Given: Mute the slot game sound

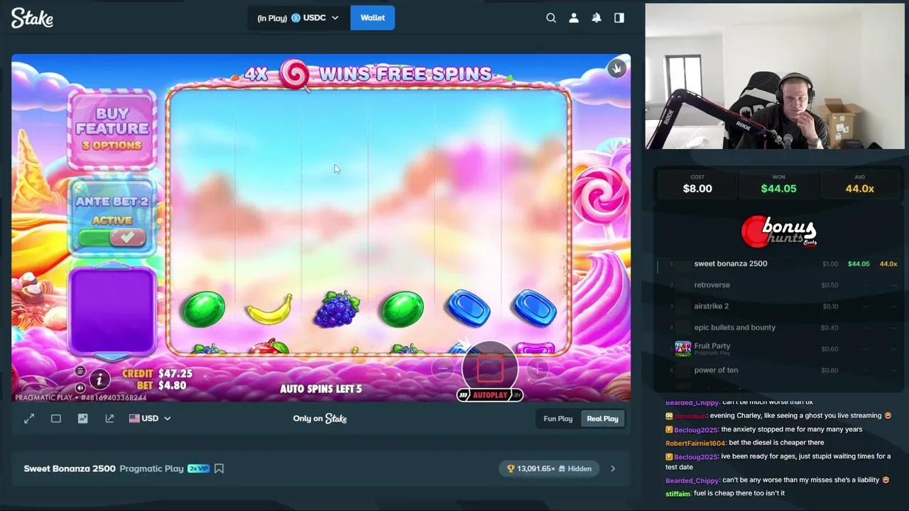Looking at the screenshot, I should pos(80,388).
